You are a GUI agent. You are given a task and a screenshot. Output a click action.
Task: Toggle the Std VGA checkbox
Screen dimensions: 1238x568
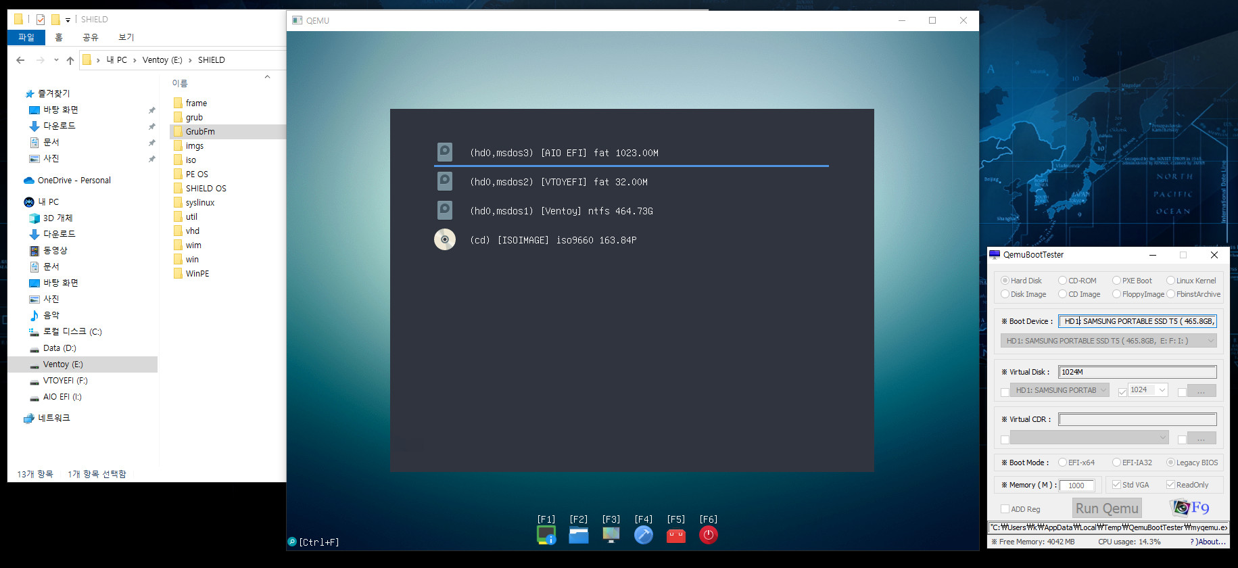[1116, 485]
